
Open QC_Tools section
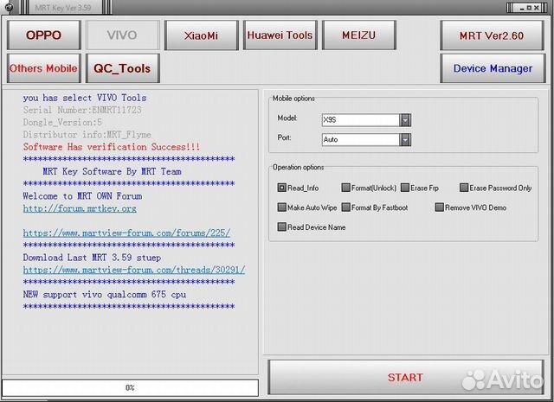[x=122, y=67]
